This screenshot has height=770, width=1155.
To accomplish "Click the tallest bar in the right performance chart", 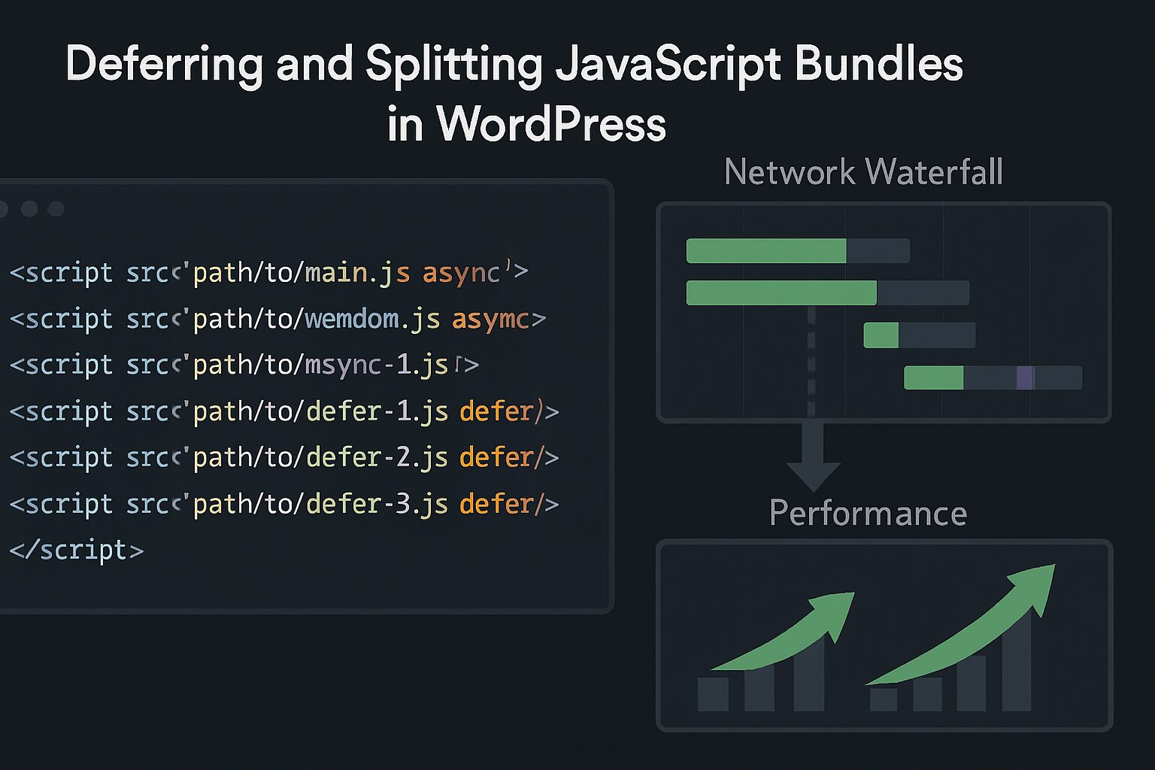I will pos(1016,662).
